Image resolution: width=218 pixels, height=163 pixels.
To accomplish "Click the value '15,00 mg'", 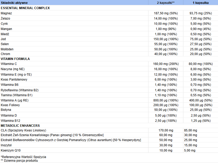I will coord(190,145).
